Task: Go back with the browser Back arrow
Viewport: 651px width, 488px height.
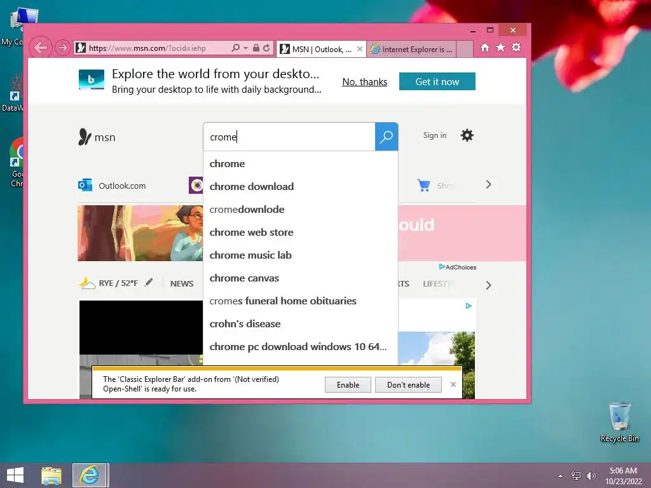Action: [x=41, y=48]
